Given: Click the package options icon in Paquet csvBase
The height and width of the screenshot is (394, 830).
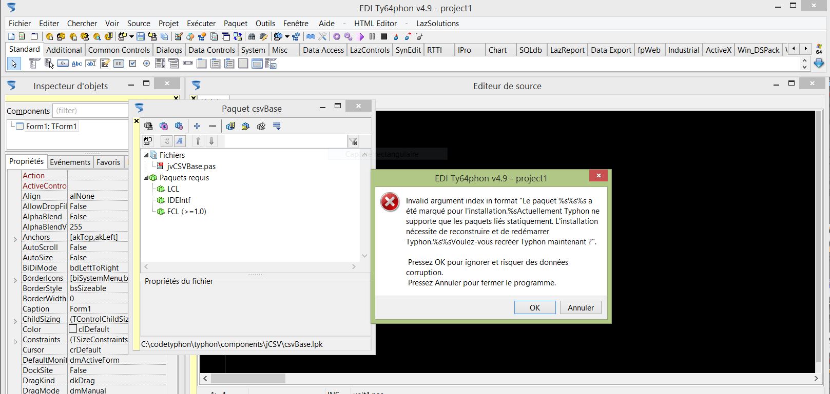Looking at the screenshot, I should pos(230,126).
